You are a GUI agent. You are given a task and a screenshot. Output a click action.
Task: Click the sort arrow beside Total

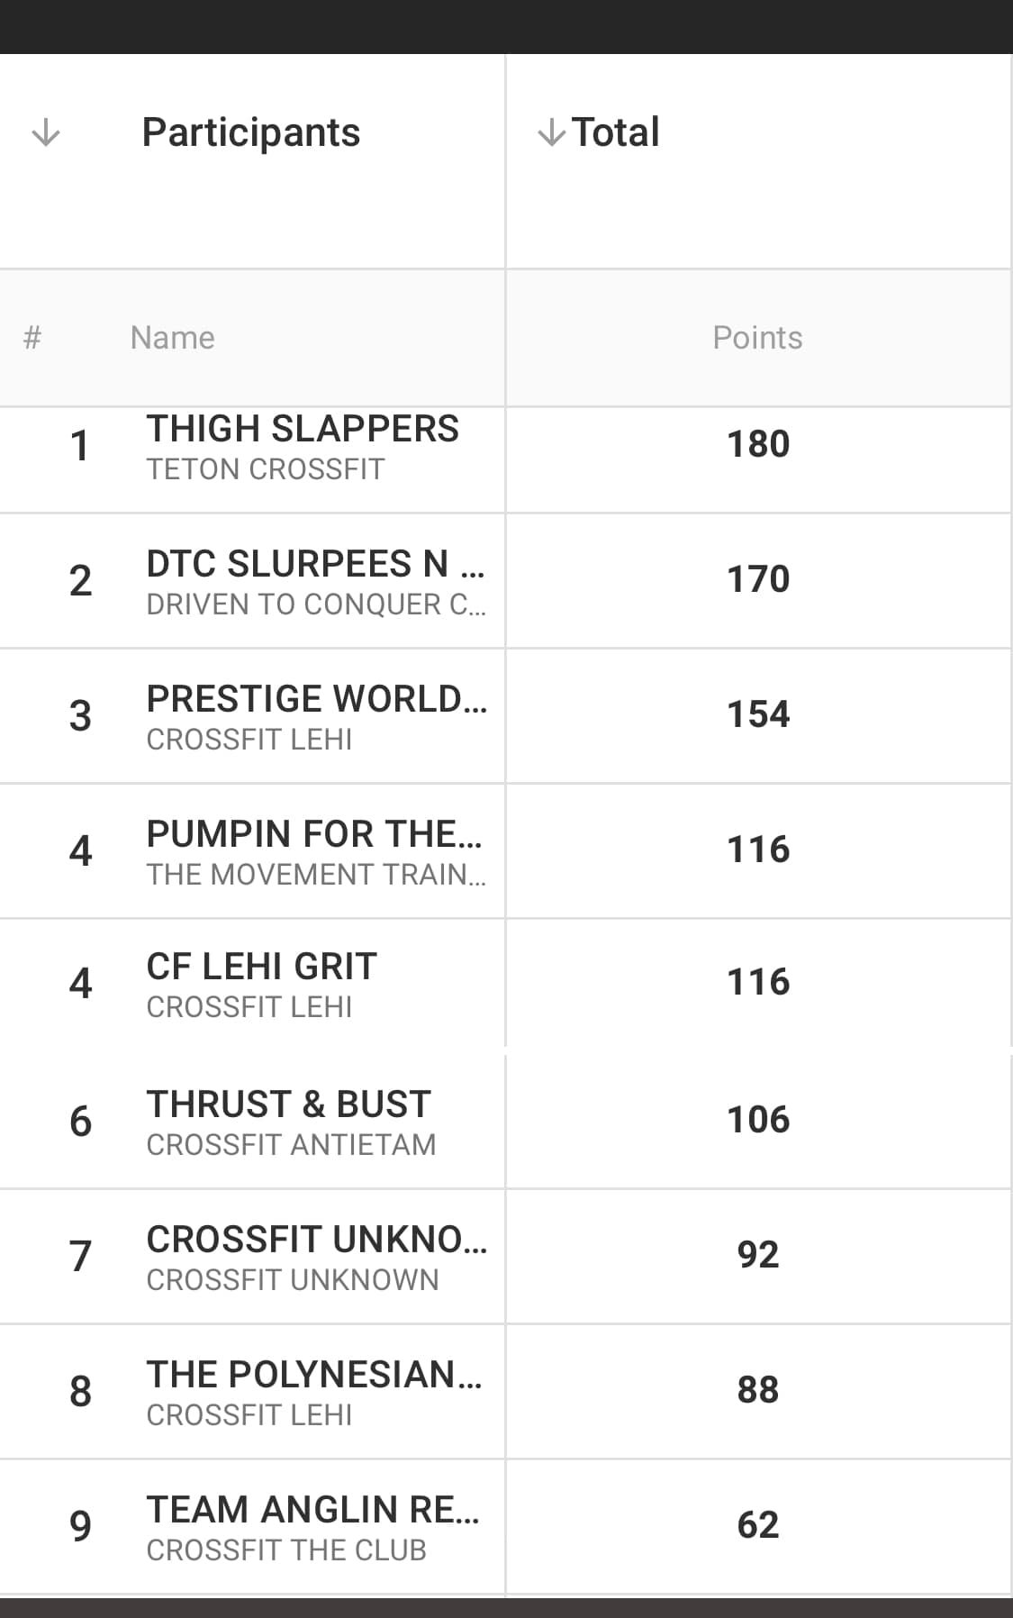click(x=551, y=133)
